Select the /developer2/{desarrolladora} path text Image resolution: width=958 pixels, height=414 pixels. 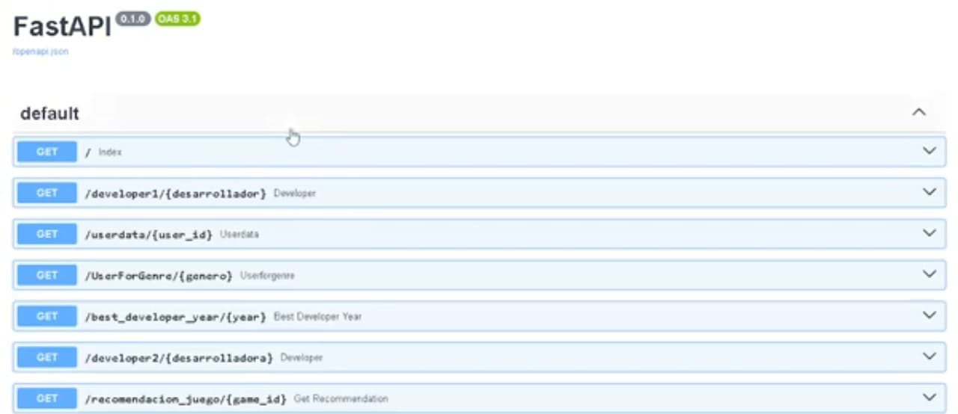tap(179, 358)
